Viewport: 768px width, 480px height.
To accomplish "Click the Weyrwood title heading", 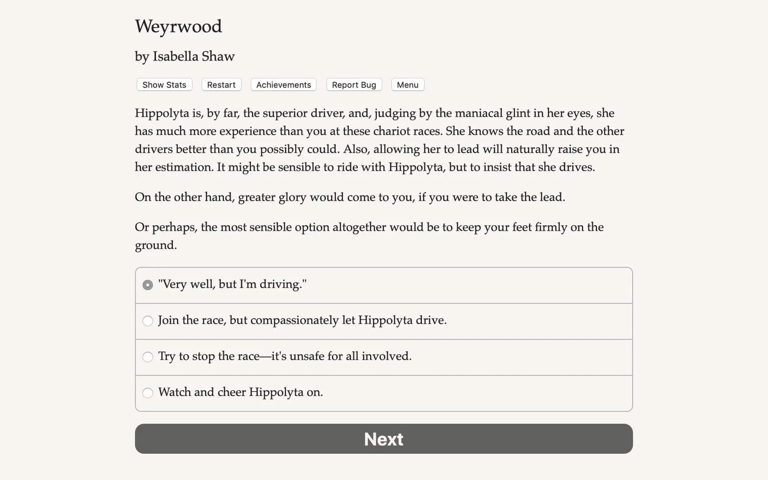I will [x=178, y=27].
